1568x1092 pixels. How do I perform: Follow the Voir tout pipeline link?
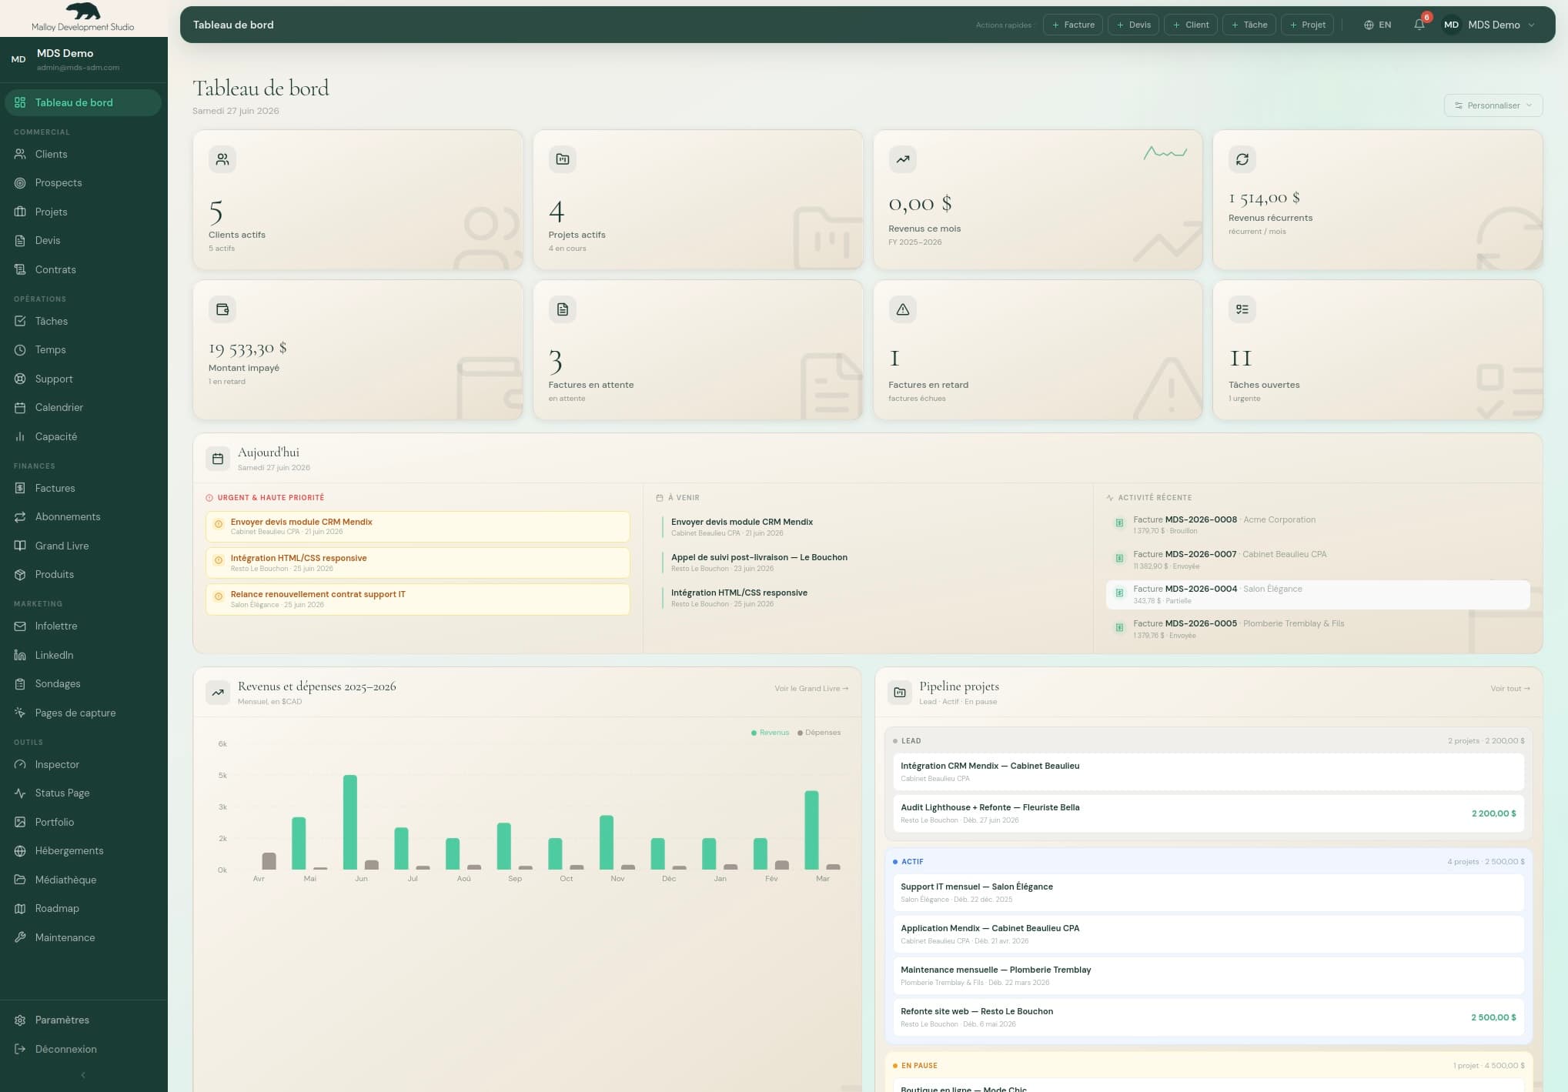(1509, 689)
